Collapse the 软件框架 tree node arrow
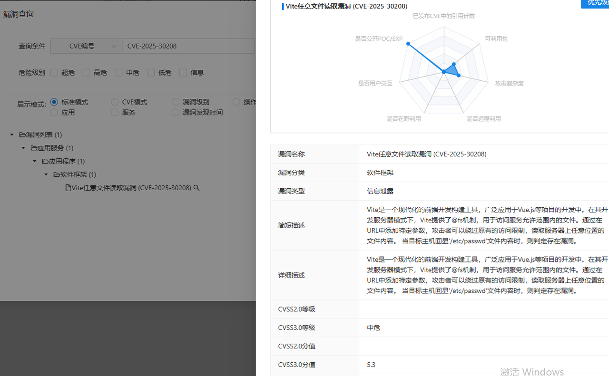 click(x=46, y=175)
